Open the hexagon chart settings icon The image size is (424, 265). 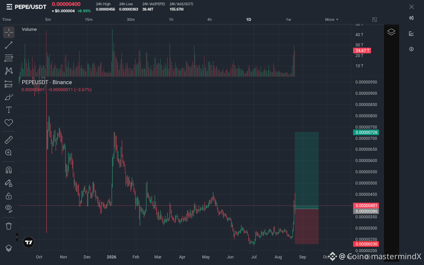point(411,49)
